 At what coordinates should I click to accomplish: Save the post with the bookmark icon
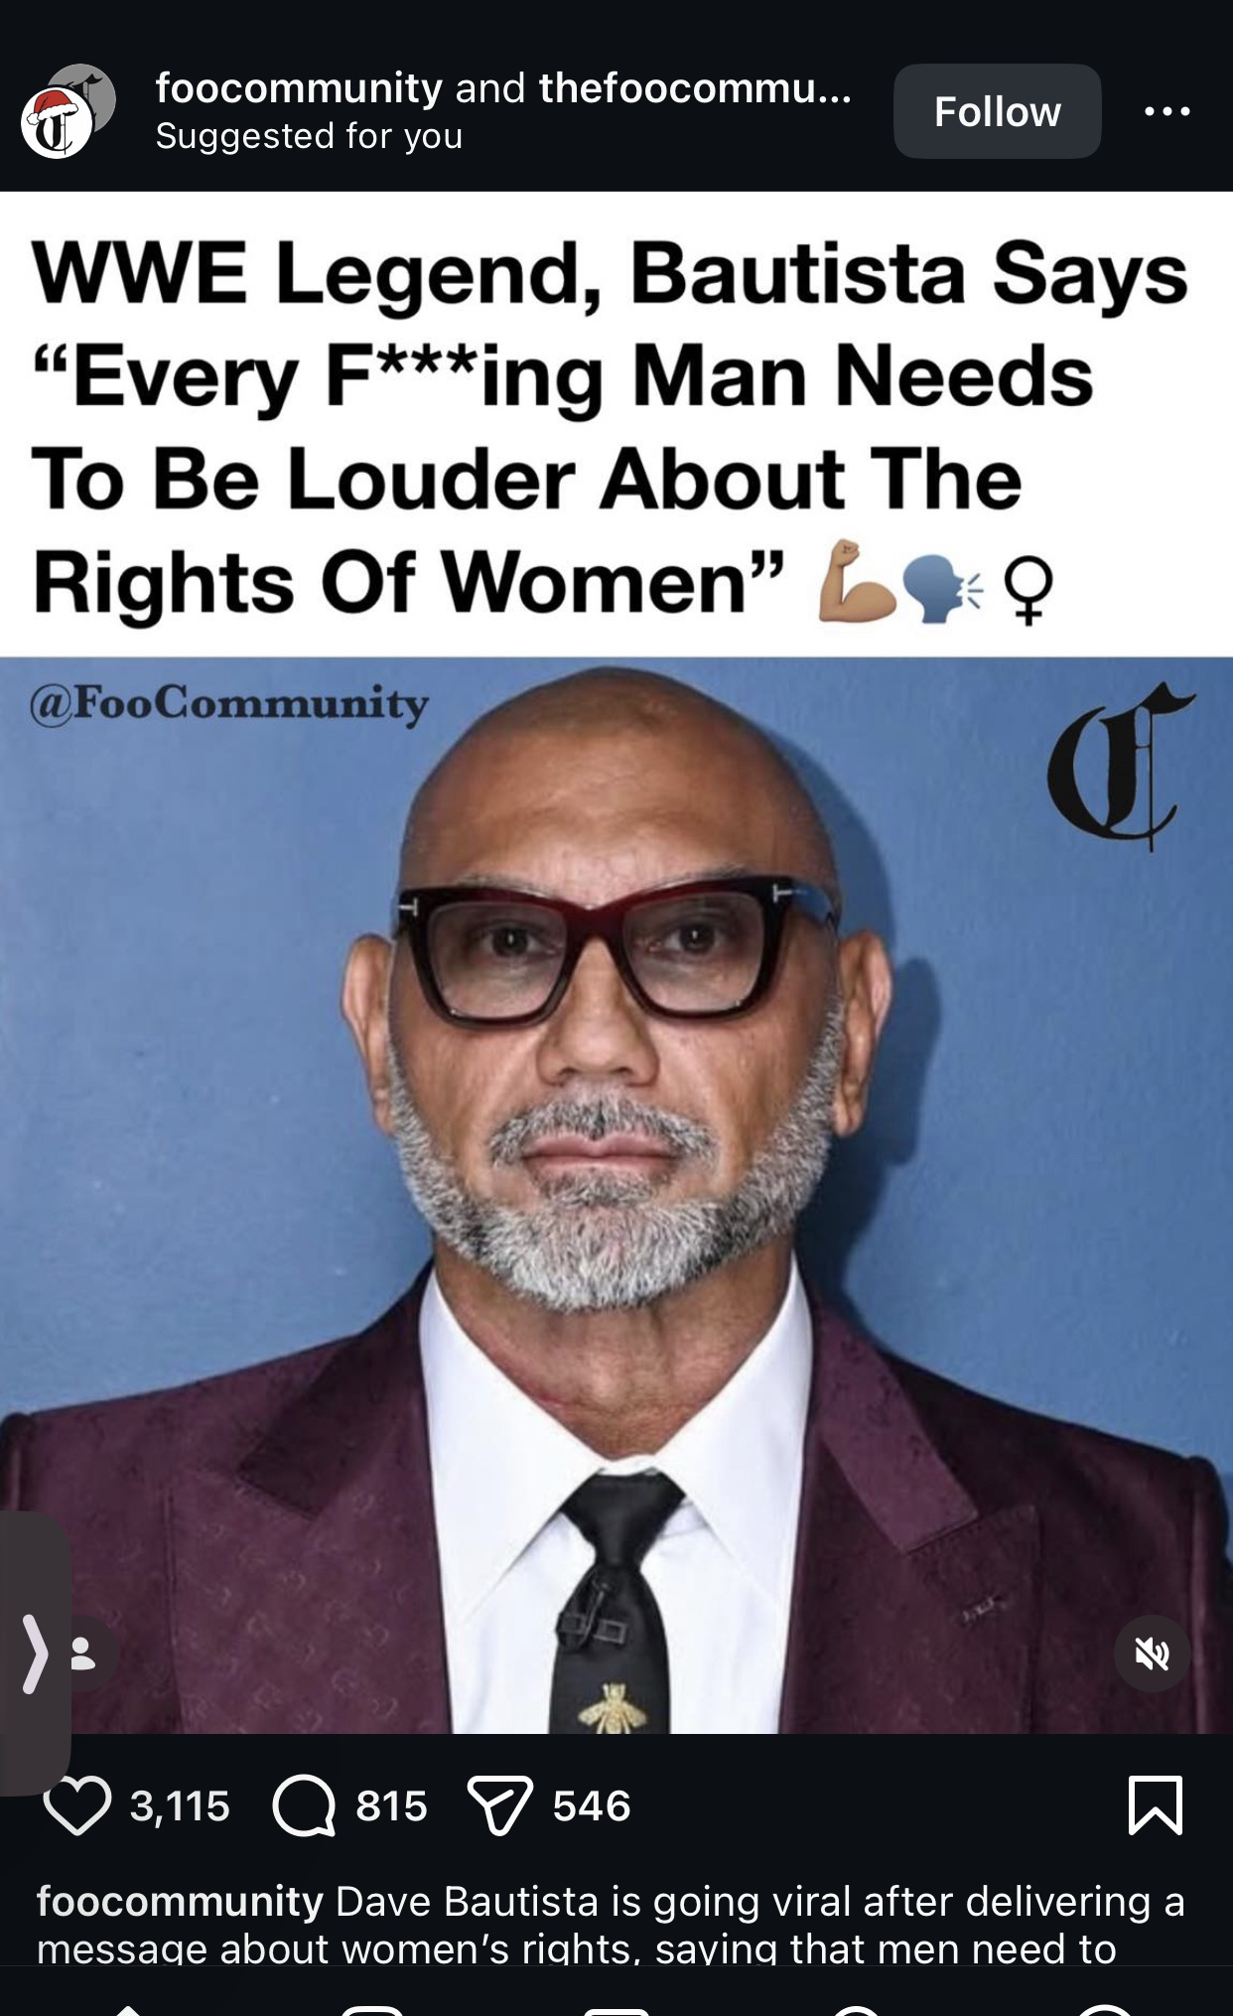click(1156, 1804)
